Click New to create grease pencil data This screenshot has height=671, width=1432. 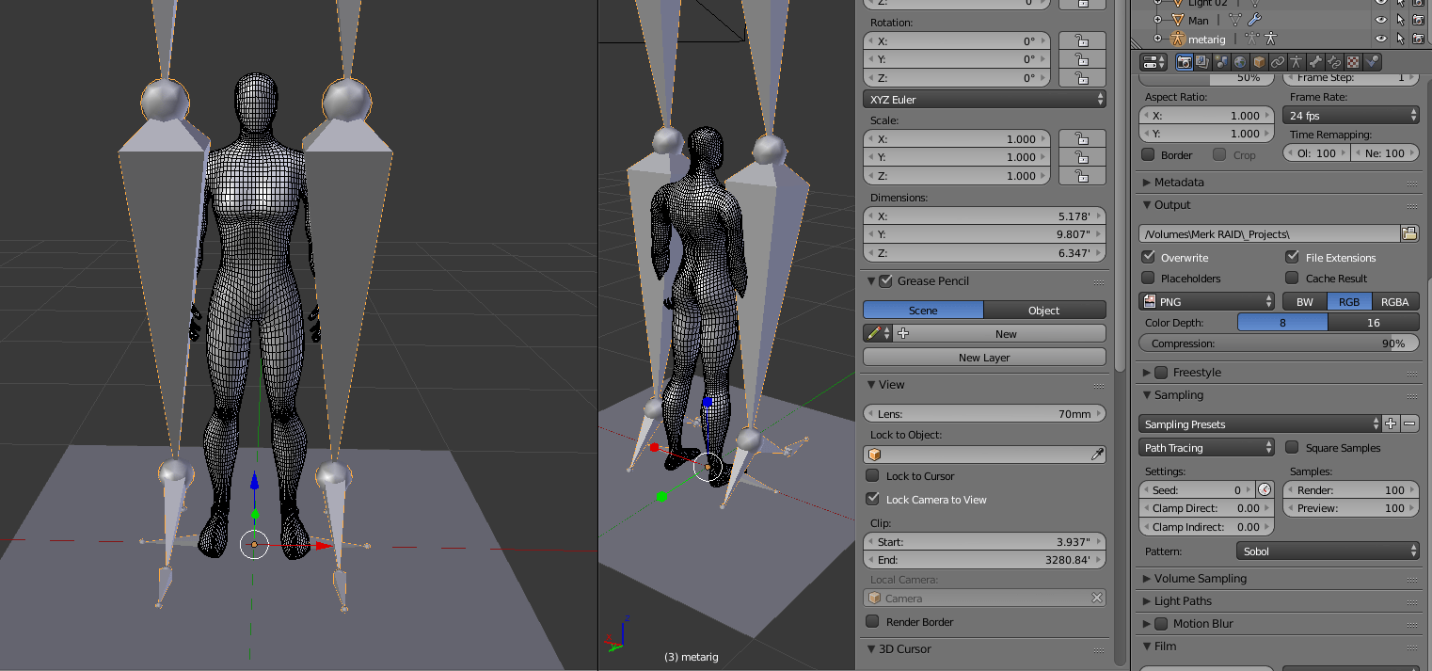(x=1006, y=333)
